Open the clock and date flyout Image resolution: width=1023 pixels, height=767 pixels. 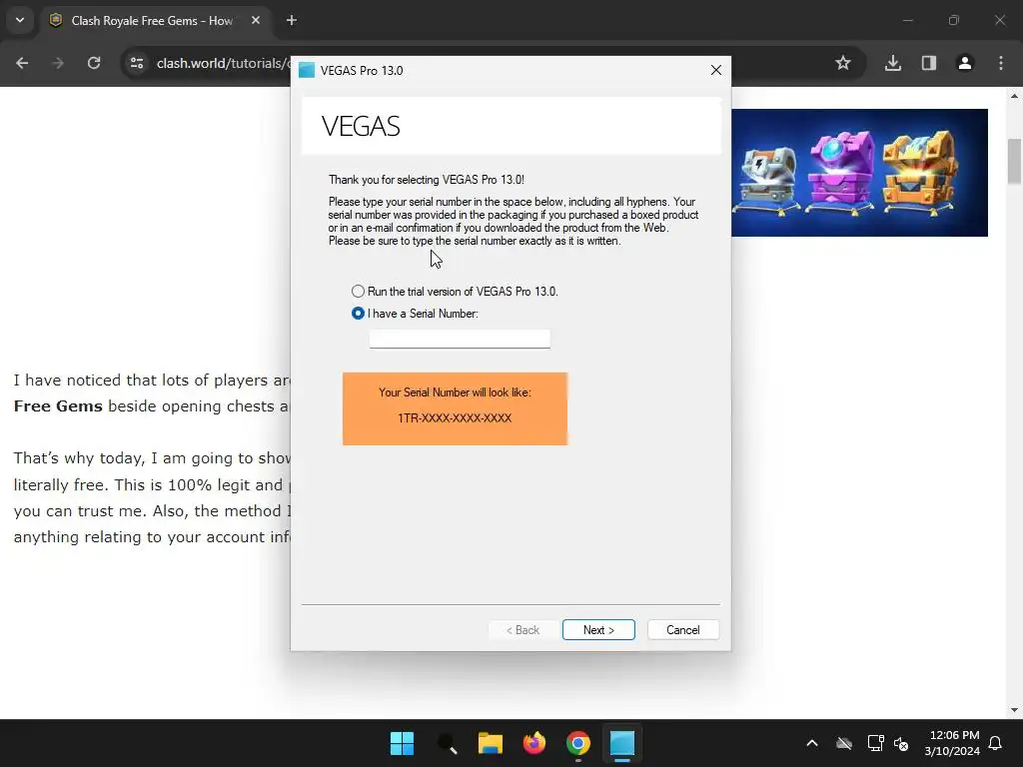pyautogui.click(x=952, y=743)
